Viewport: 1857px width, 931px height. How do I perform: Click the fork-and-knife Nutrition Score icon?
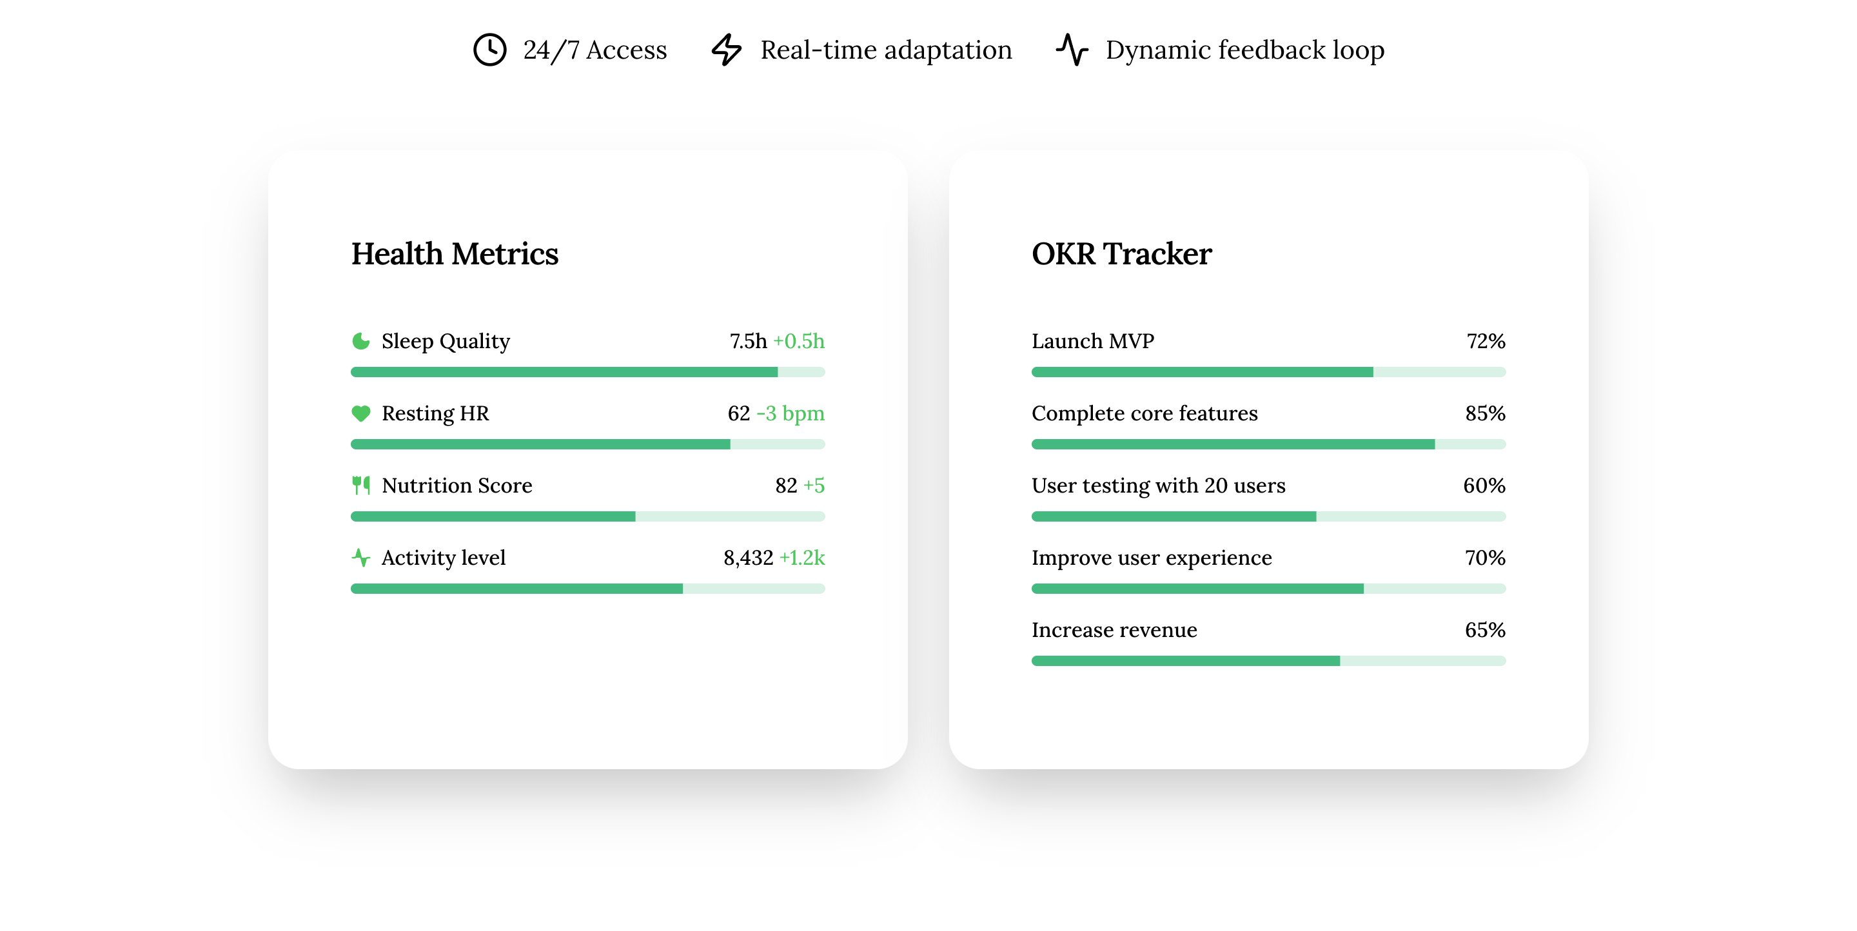[360, 485]
